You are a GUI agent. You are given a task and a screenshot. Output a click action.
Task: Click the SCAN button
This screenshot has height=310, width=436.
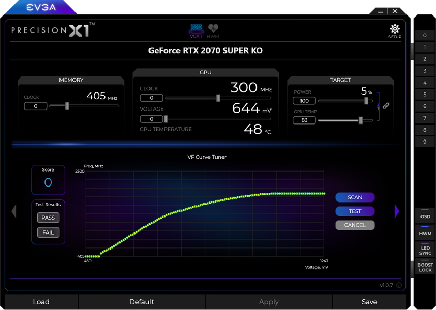(x=355, y=197)
